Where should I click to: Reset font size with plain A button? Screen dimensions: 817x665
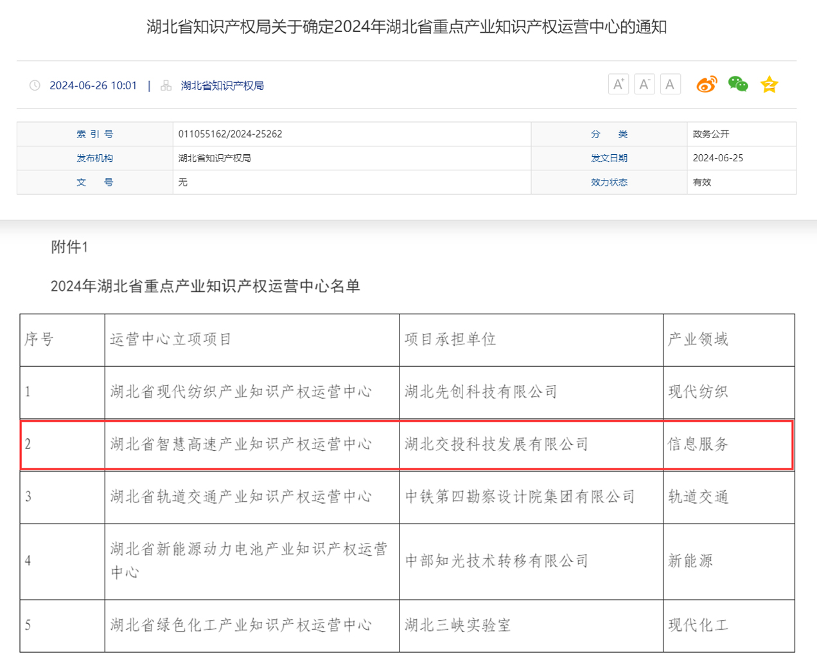(x=670, y=84)
